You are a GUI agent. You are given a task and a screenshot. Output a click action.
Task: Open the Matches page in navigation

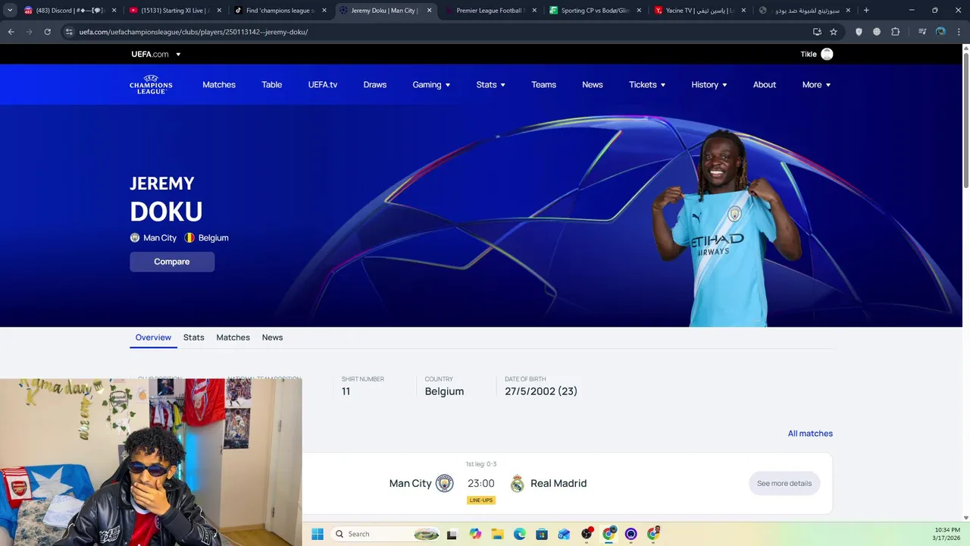219,85
